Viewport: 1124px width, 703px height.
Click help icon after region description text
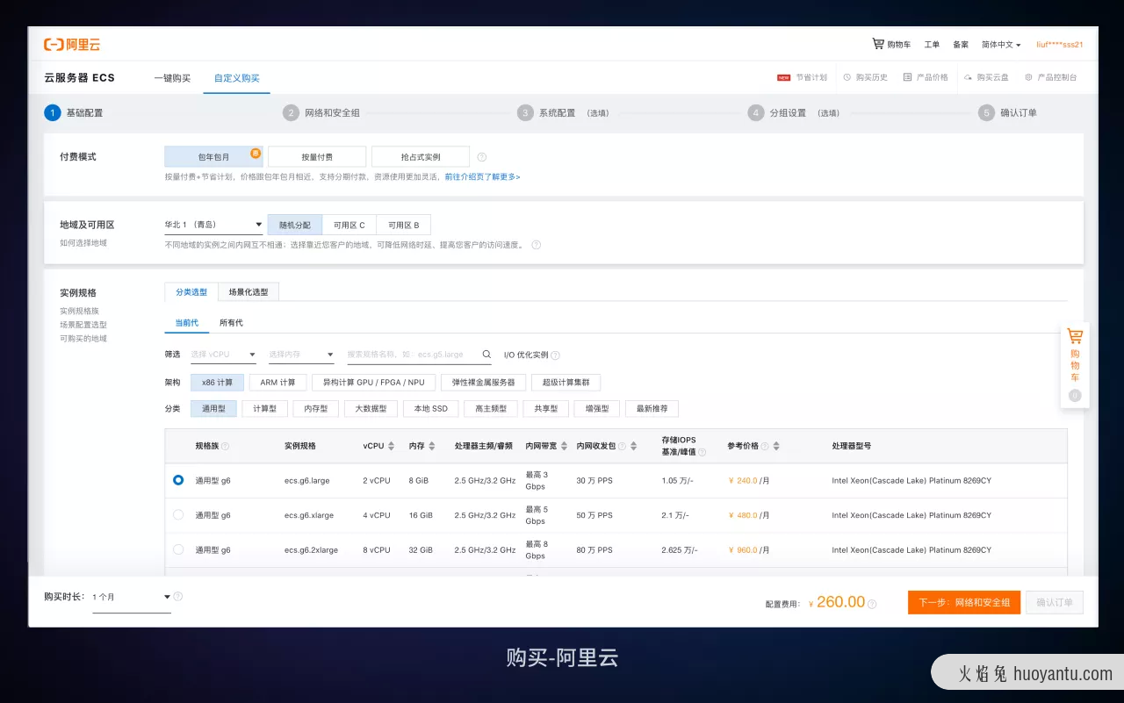[536, 245]
